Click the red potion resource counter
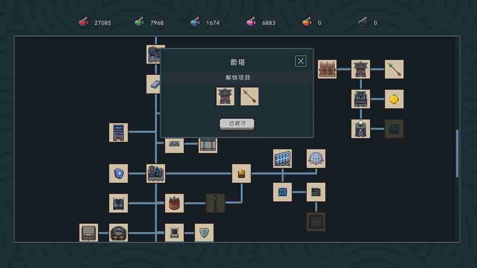The height and width of the screenshot is (268, 477). pyautogui.click(x=95, y=23)
